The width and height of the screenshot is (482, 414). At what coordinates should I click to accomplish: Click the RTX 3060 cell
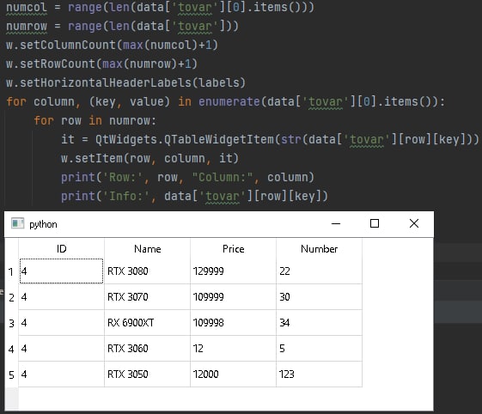click(x=147, y=349)
